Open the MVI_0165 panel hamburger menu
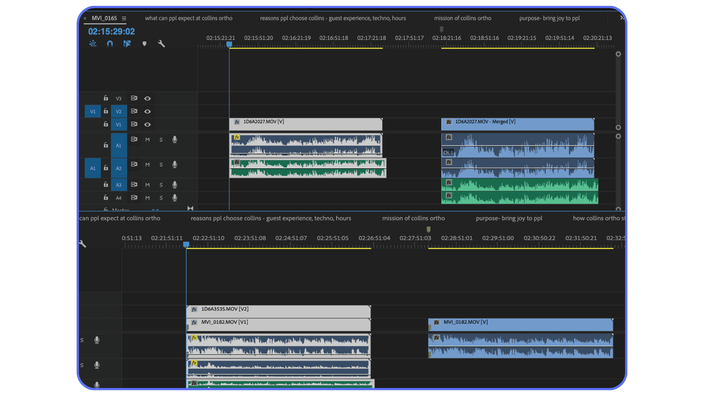This screenshot has height=396, width=704. [x=124, y=18]
